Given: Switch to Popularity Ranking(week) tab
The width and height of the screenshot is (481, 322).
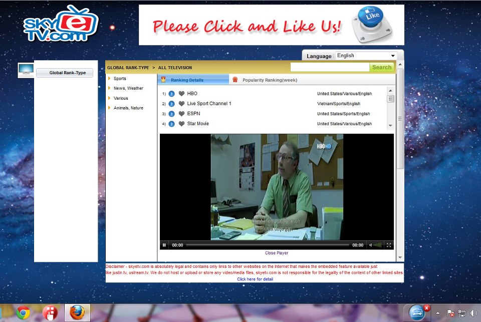Looking at the screenshot, I should (x=270, y=80).
